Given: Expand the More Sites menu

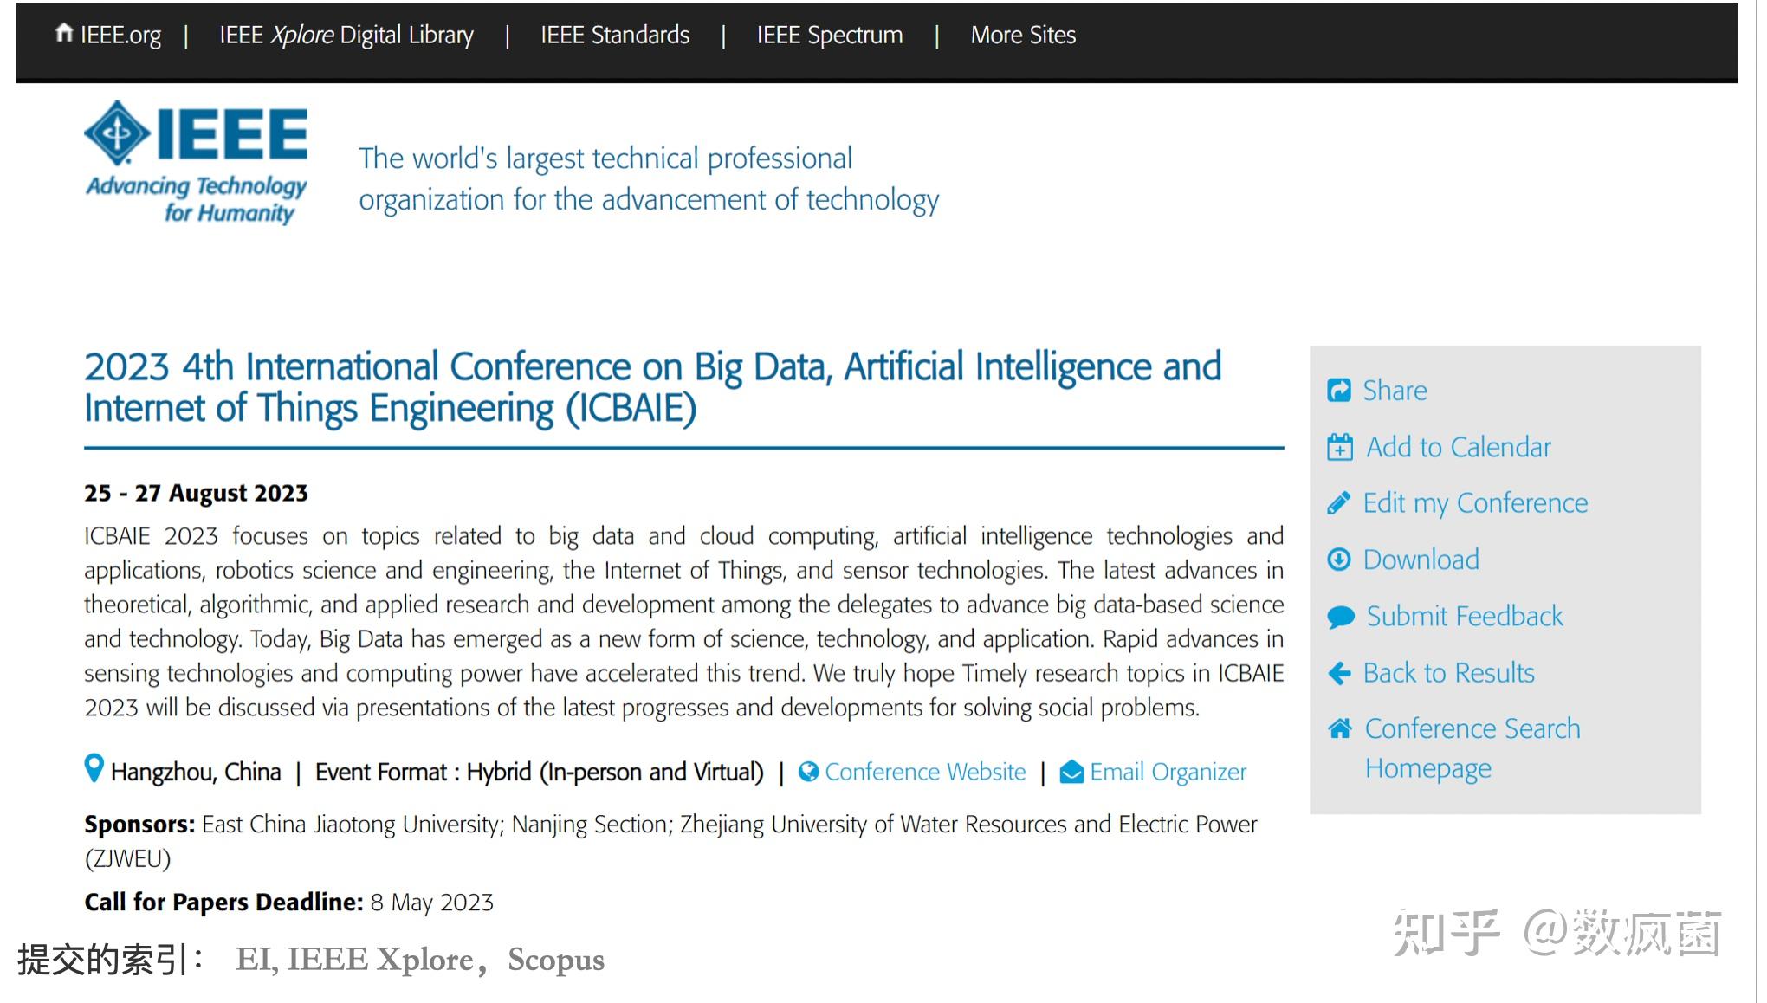Looking at the screenshot, I should [x=1023, y=36].
